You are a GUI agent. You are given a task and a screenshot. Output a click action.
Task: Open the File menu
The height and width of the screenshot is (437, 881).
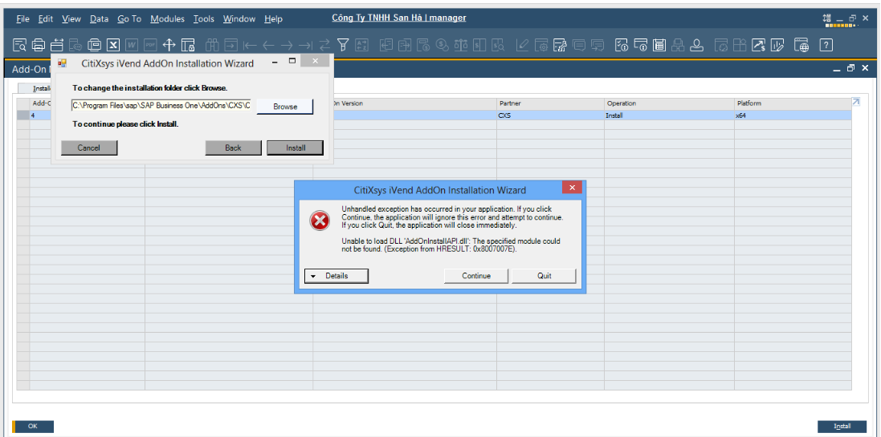click(x=22, y=18)
